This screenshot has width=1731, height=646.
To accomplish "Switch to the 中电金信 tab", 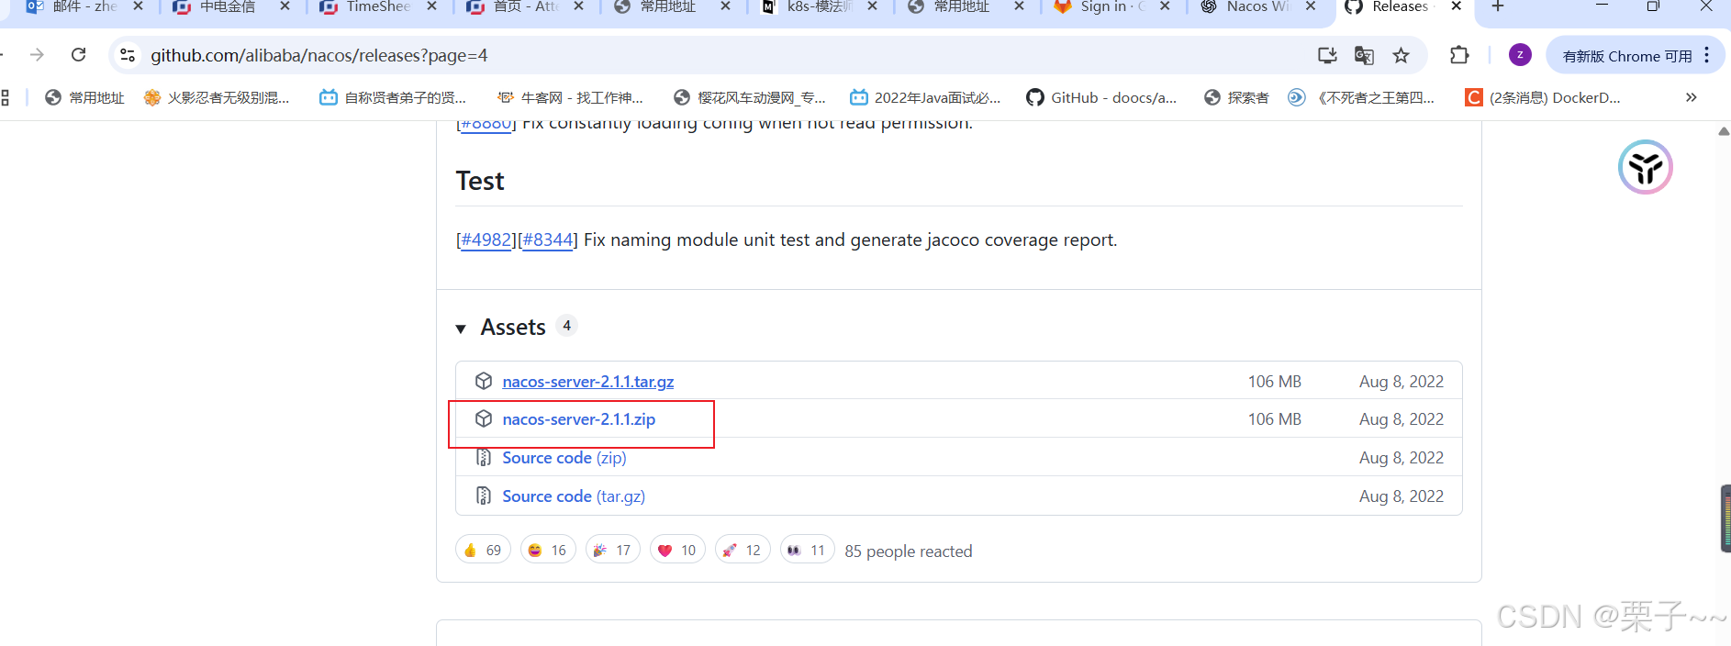I will pyautogui.click(x=231, y=7).
